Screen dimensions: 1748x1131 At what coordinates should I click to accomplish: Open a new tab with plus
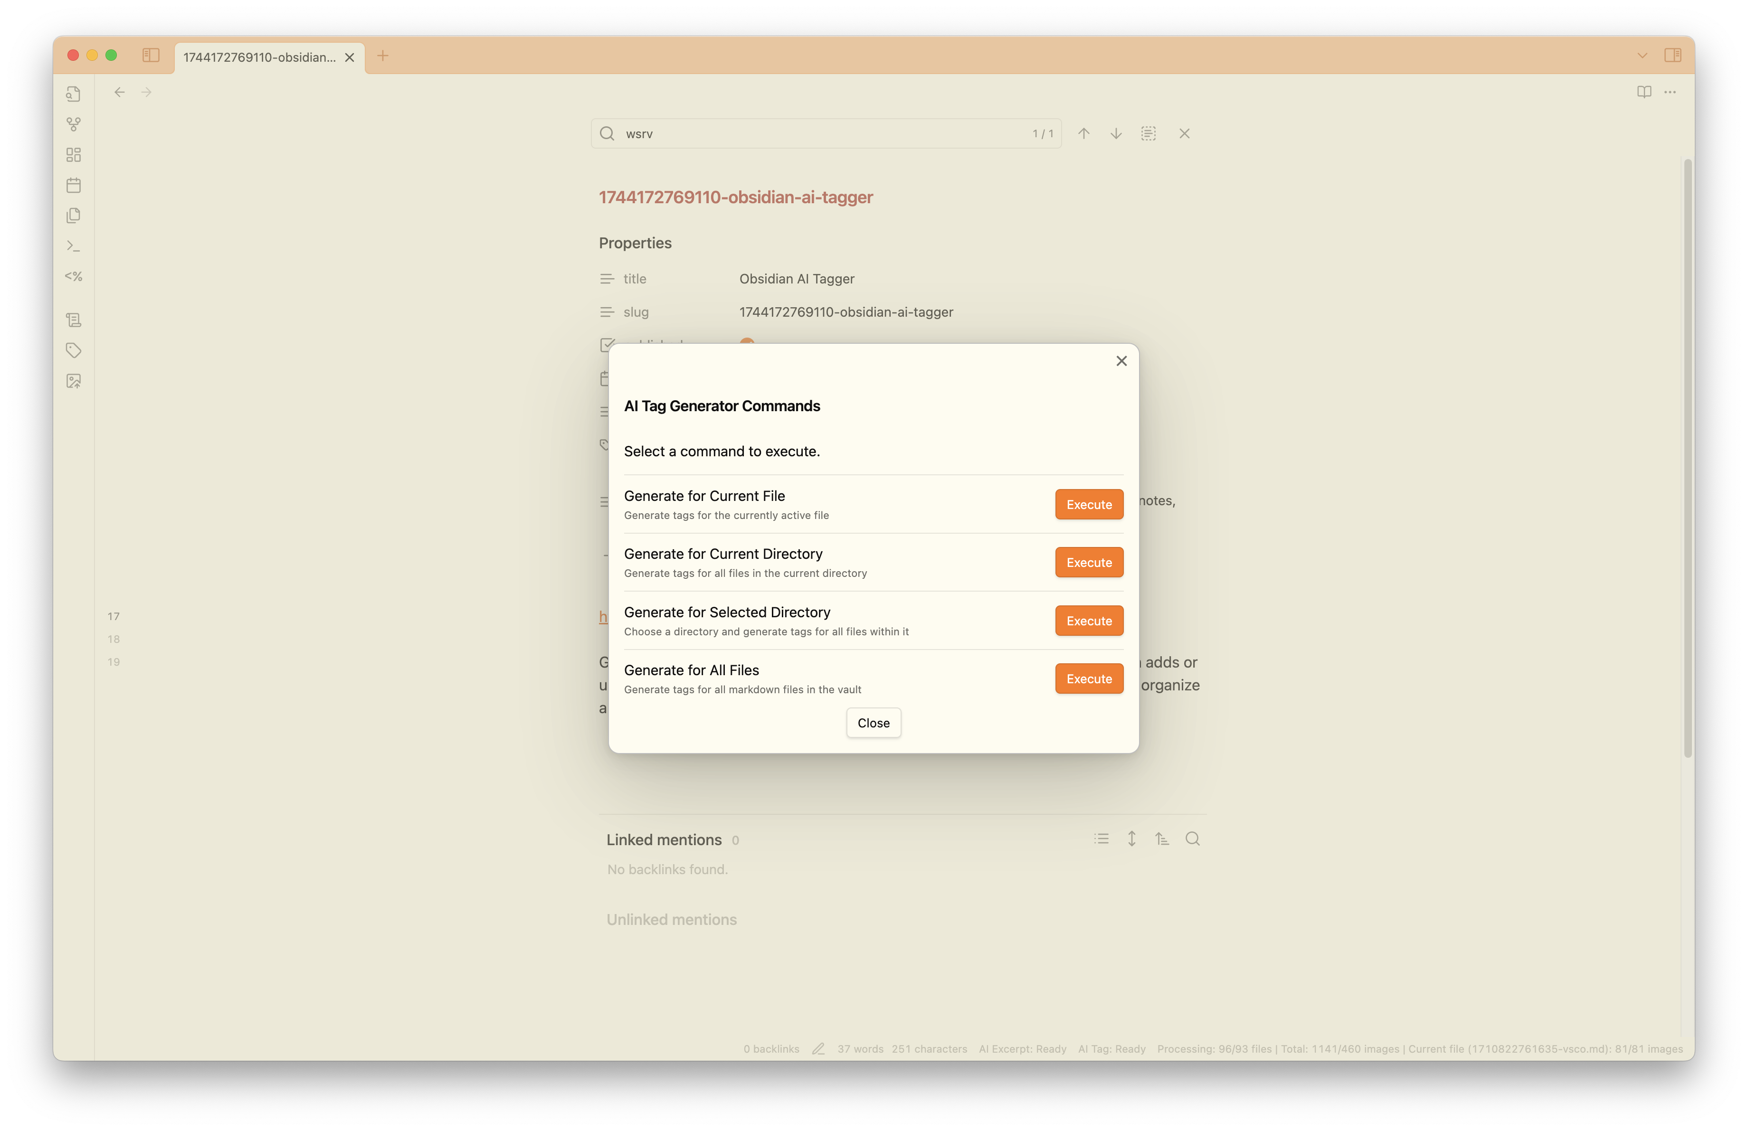pos(383,56)
